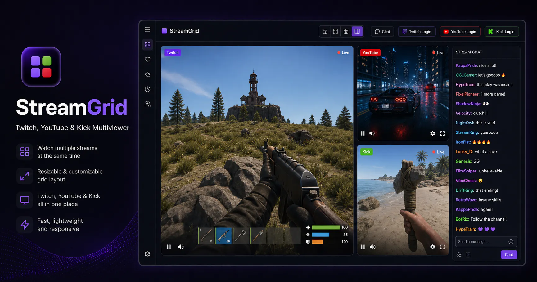The height and width of the screenshot is (282, 537).
Task: Click the OG_Gamer username in chat
Action: (x=466, y=75)
